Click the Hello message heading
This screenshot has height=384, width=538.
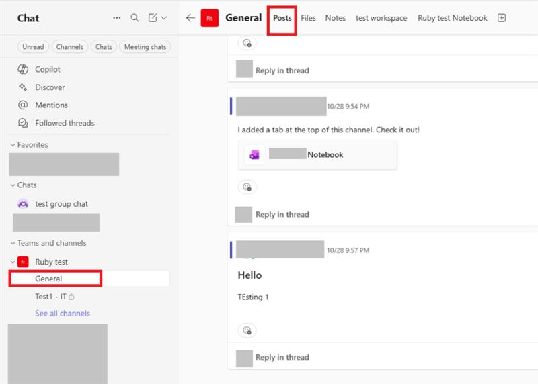(x=249, y=275)
